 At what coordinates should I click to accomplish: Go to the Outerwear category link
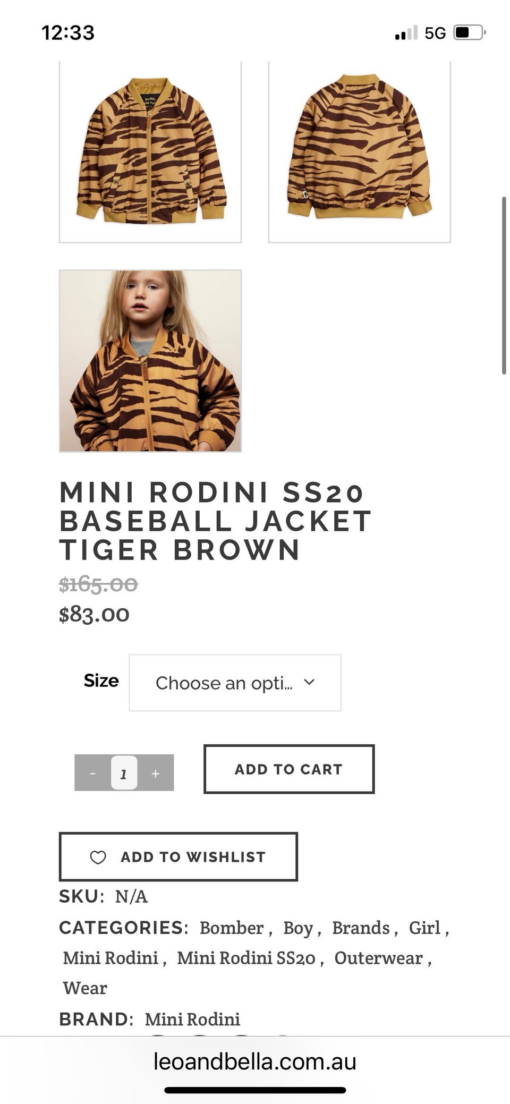[378, 958]
